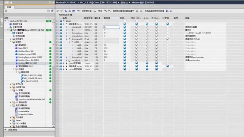Click 将起始值加载为实际值 load start values button
This screenshot has height=137, width=244.
click(x=154, y=11)
